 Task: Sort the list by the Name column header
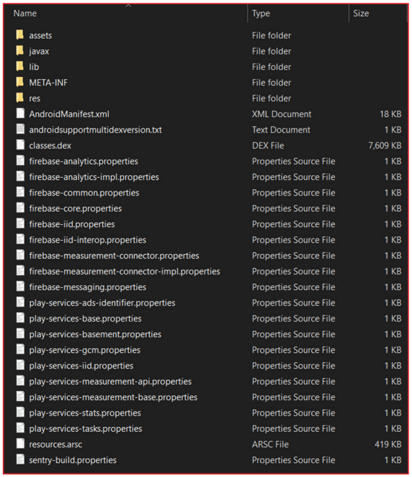tap(25, 13)
